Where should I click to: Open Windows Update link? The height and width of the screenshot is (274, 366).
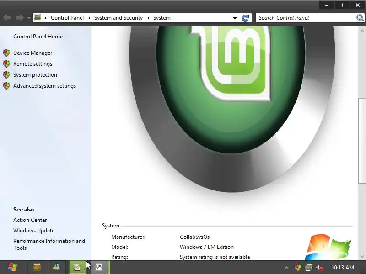point(34,231)
